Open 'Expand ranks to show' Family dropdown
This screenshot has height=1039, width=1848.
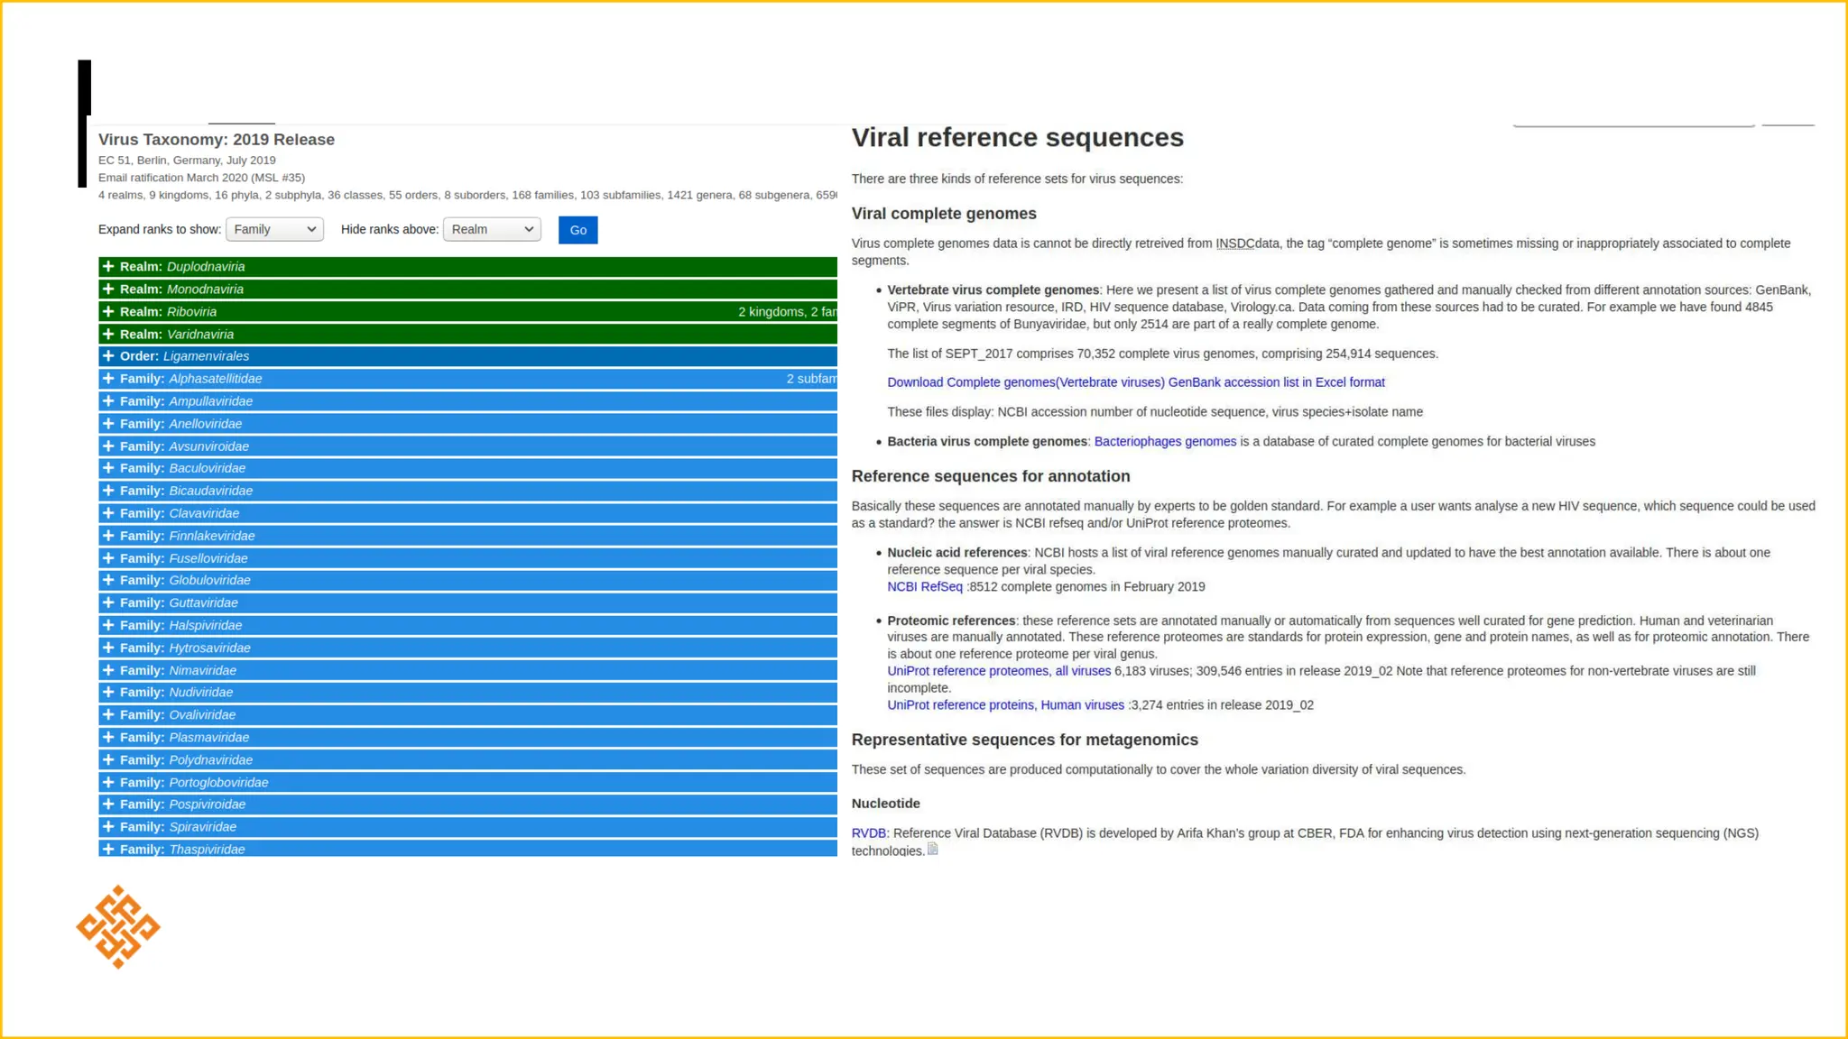[274, 230]
